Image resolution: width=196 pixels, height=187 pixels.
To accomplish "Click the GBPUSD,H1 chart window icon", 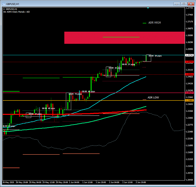I will 4,4.
